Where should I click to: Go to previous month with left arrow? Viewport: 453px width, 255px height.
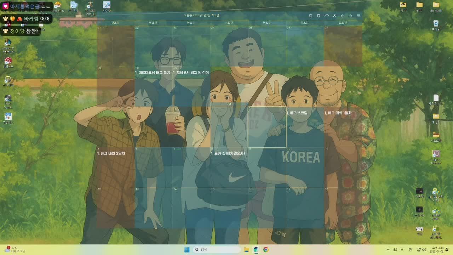point(342,16)
